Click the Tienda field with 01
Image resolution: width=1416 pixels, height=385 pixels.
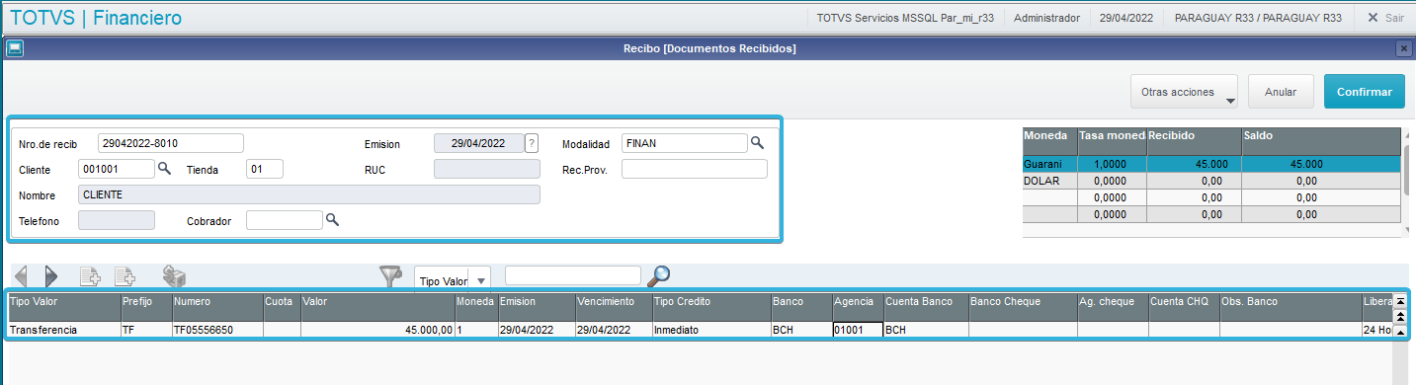click(265, 169)
